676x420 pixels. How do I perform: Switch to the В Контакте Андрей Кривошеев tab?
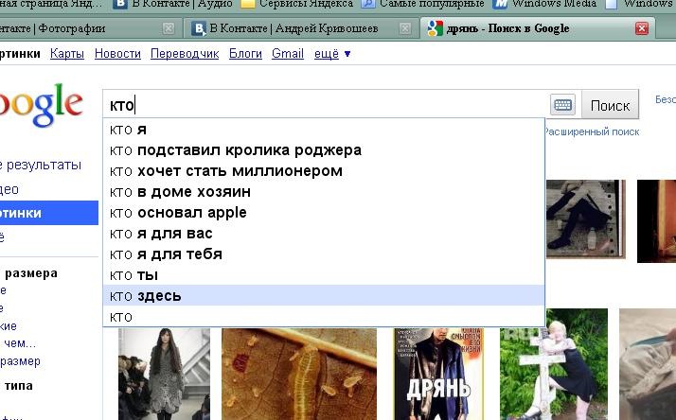(294, 28)
